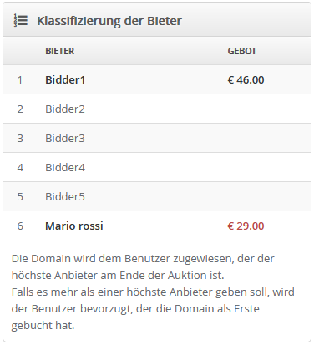Click the auction rules paragraph text
The width and height of the screenshot is (314, 345).
tap(153, 292)
